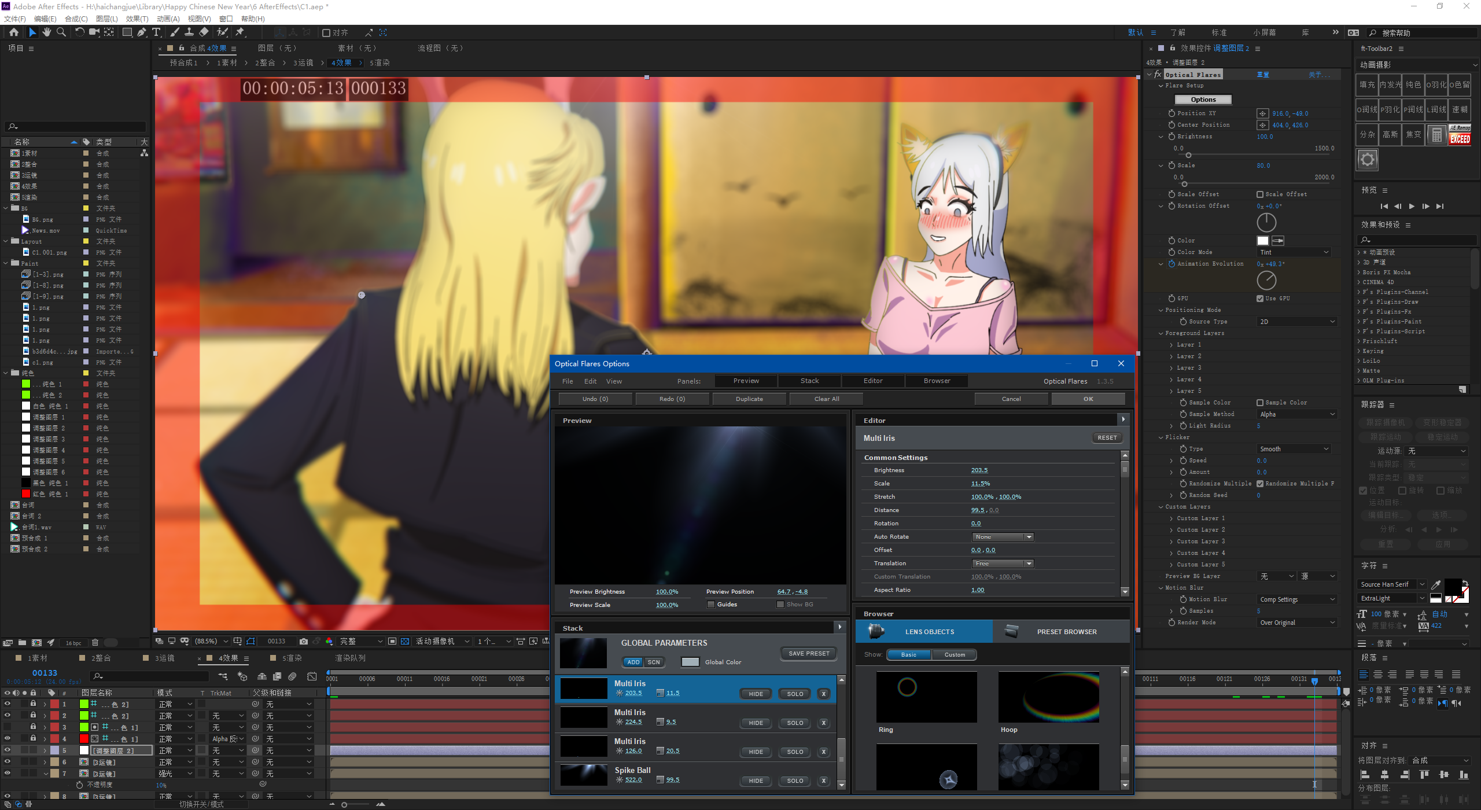Take a snapshot with the camera icon

[304, 641]
